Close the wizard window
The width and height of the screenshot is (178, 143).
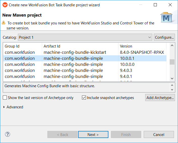[170, 5]
